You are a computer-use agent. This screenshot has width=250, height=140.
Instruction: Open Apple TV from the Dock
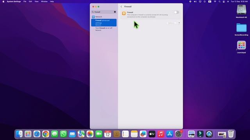tap(152, 134)
